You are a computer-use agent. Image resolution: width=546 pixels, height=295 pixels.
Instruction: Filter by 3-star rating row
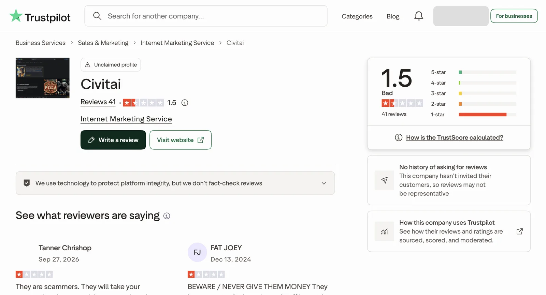click(473, 93)
